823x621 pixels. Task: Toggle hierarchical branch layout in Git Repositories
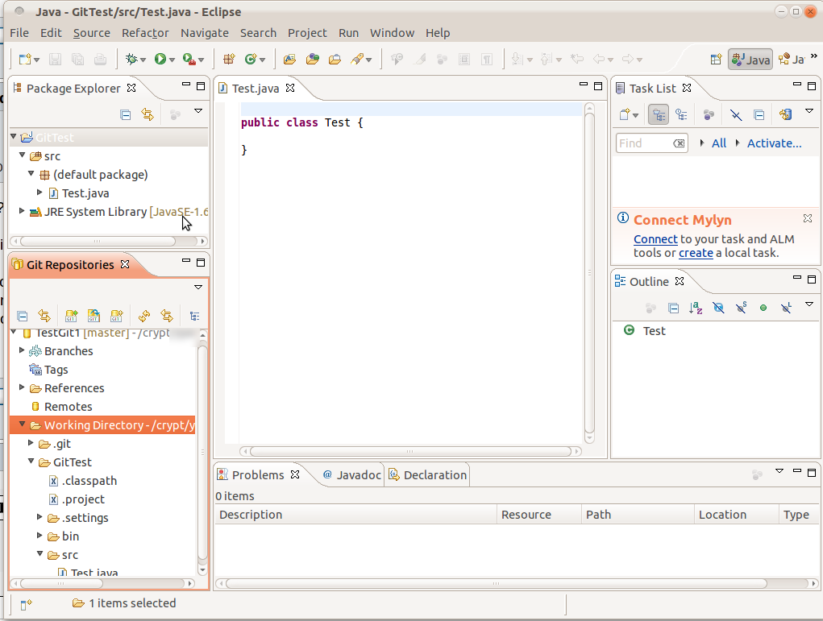[x=195, y=316]
